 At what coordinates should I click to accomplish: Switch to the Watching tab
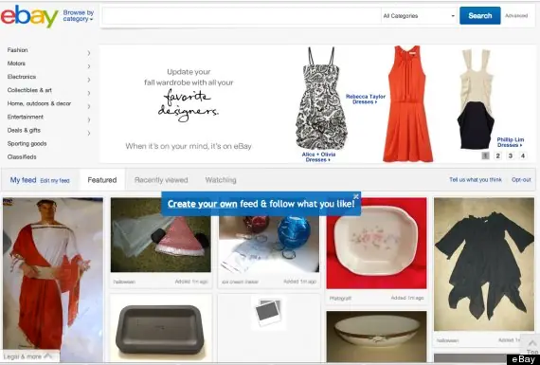[x=221, y=180]
